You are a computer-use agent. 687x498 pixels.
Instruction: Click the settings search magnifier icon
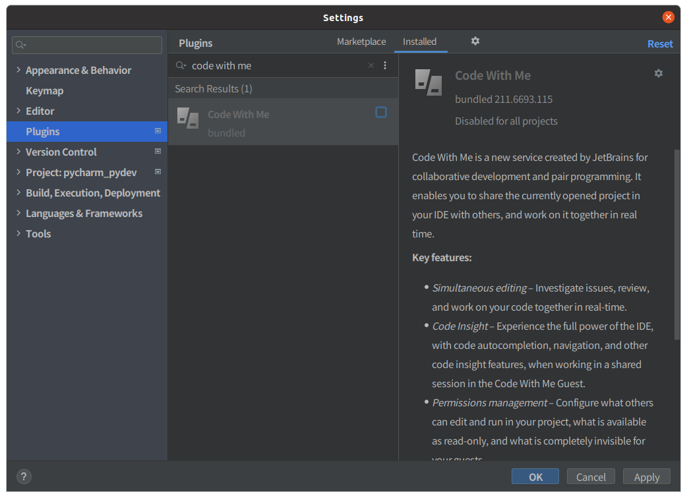click(x=20, y=45)
